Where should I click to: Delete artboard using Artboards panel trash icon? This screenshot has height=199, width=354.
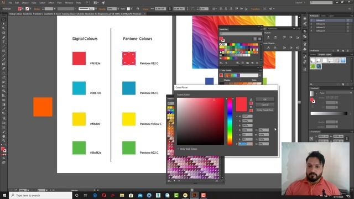click(x=348, y=51)
